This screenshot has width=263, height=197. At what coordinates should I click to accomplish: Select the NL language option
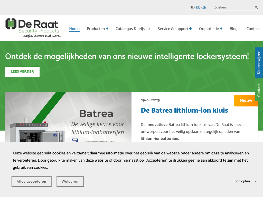pos(192,7)
